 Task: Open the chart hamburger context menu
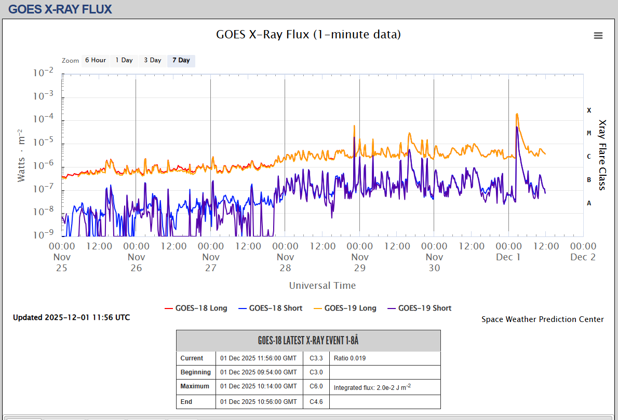point(598,35)
